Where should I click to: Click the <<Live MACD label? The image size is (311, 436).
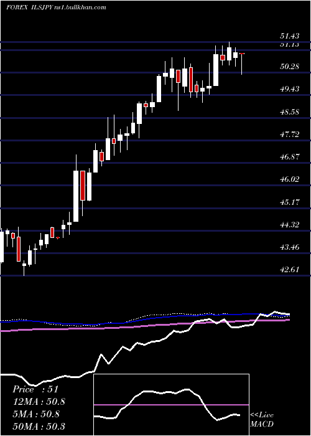click(262, 420)
